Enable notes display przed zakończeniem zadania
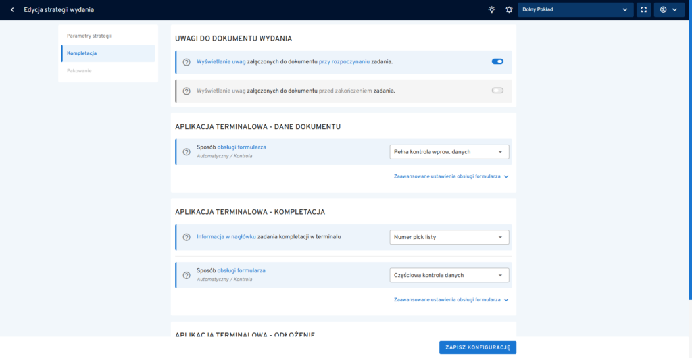Image resolution: width=692 pixels, height=358 pixels. coord(497,91)
